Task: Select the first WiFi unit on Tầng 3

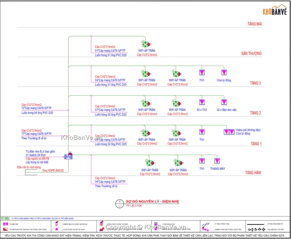Action: click(146, 74)
